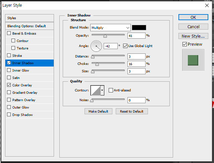Screen dimensions: 214x163
Task: Click the Size slider handle
Action: [x=93, y=72]
